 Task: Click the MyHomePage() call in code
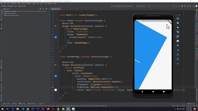pos(82,43)
